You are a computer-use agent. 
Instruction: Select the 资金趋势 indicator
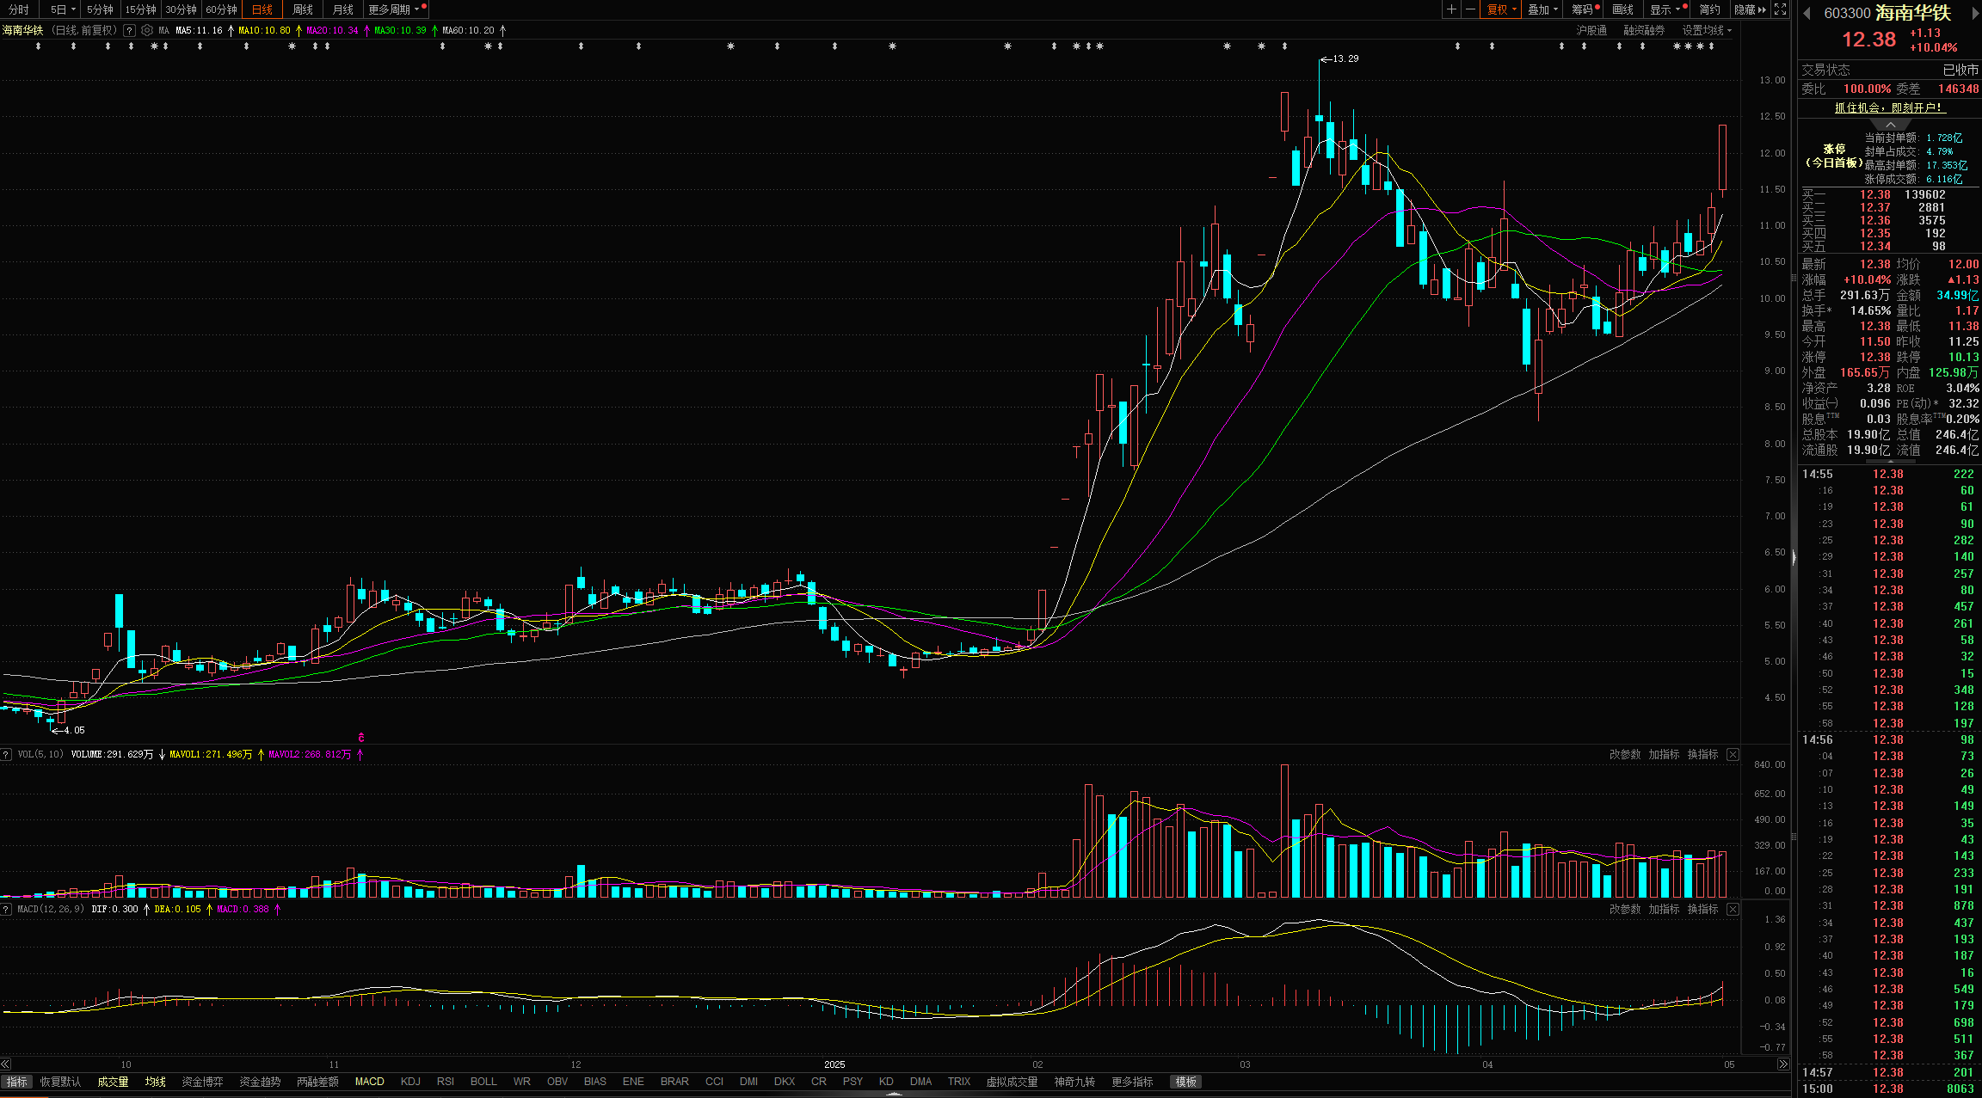[260, 1082]
